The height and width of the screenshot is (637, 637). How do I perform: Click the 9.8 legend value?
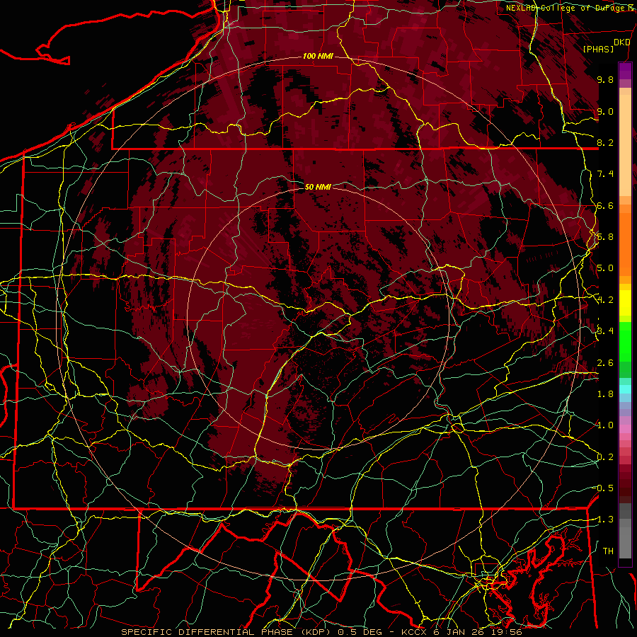click(x=605, y=79)
